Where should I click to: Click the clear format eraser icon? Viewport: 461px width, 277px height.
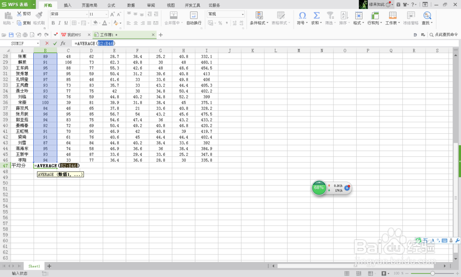(116, 23)
